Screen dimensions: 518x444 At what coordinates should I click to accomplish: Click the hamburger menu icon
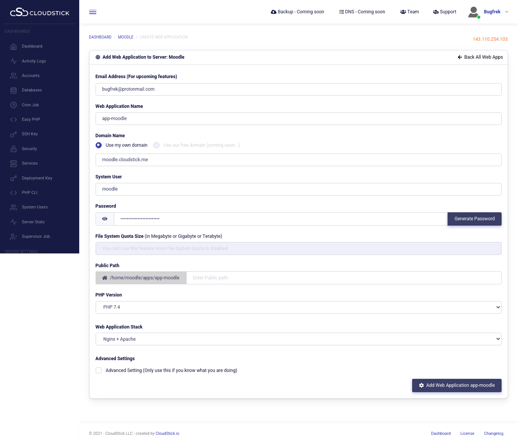tap(93, 12)
